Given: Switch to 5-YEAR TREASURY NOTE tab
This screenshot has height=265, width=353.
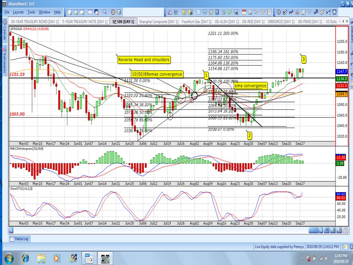Looking at the screenshot, I should pyautogui.click(x=85, y=22).
